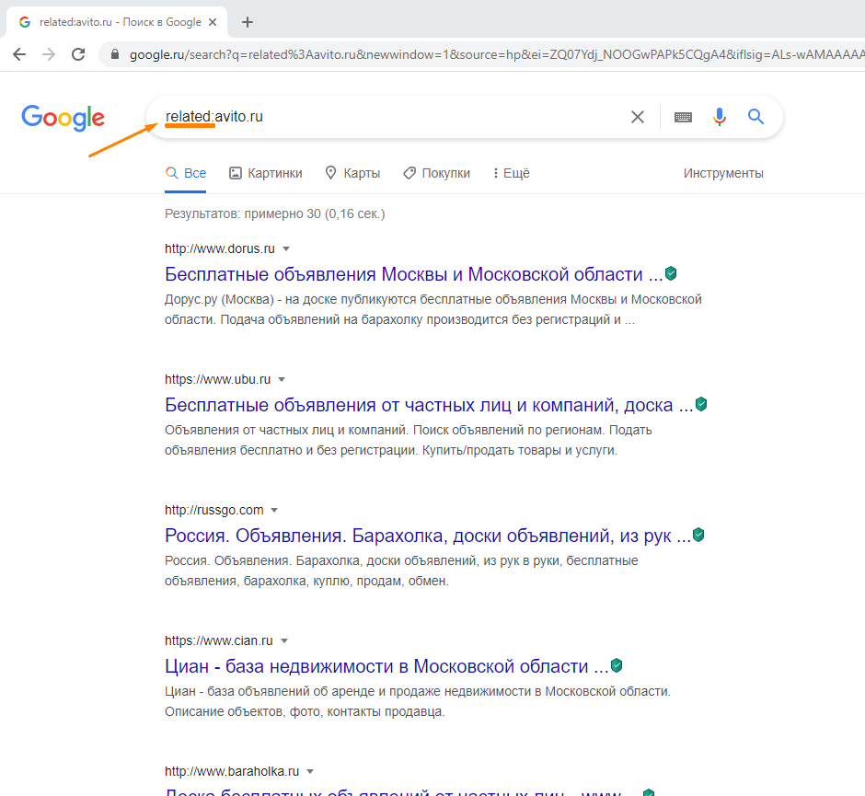
Task: Click the dorus.ru verified shield badge
Action: click(671, 273)
